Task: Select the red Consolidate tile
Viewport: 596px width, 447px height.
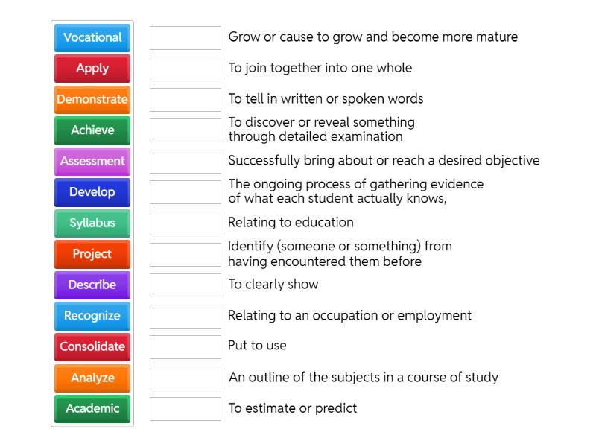Action: (x=92, y=346)
